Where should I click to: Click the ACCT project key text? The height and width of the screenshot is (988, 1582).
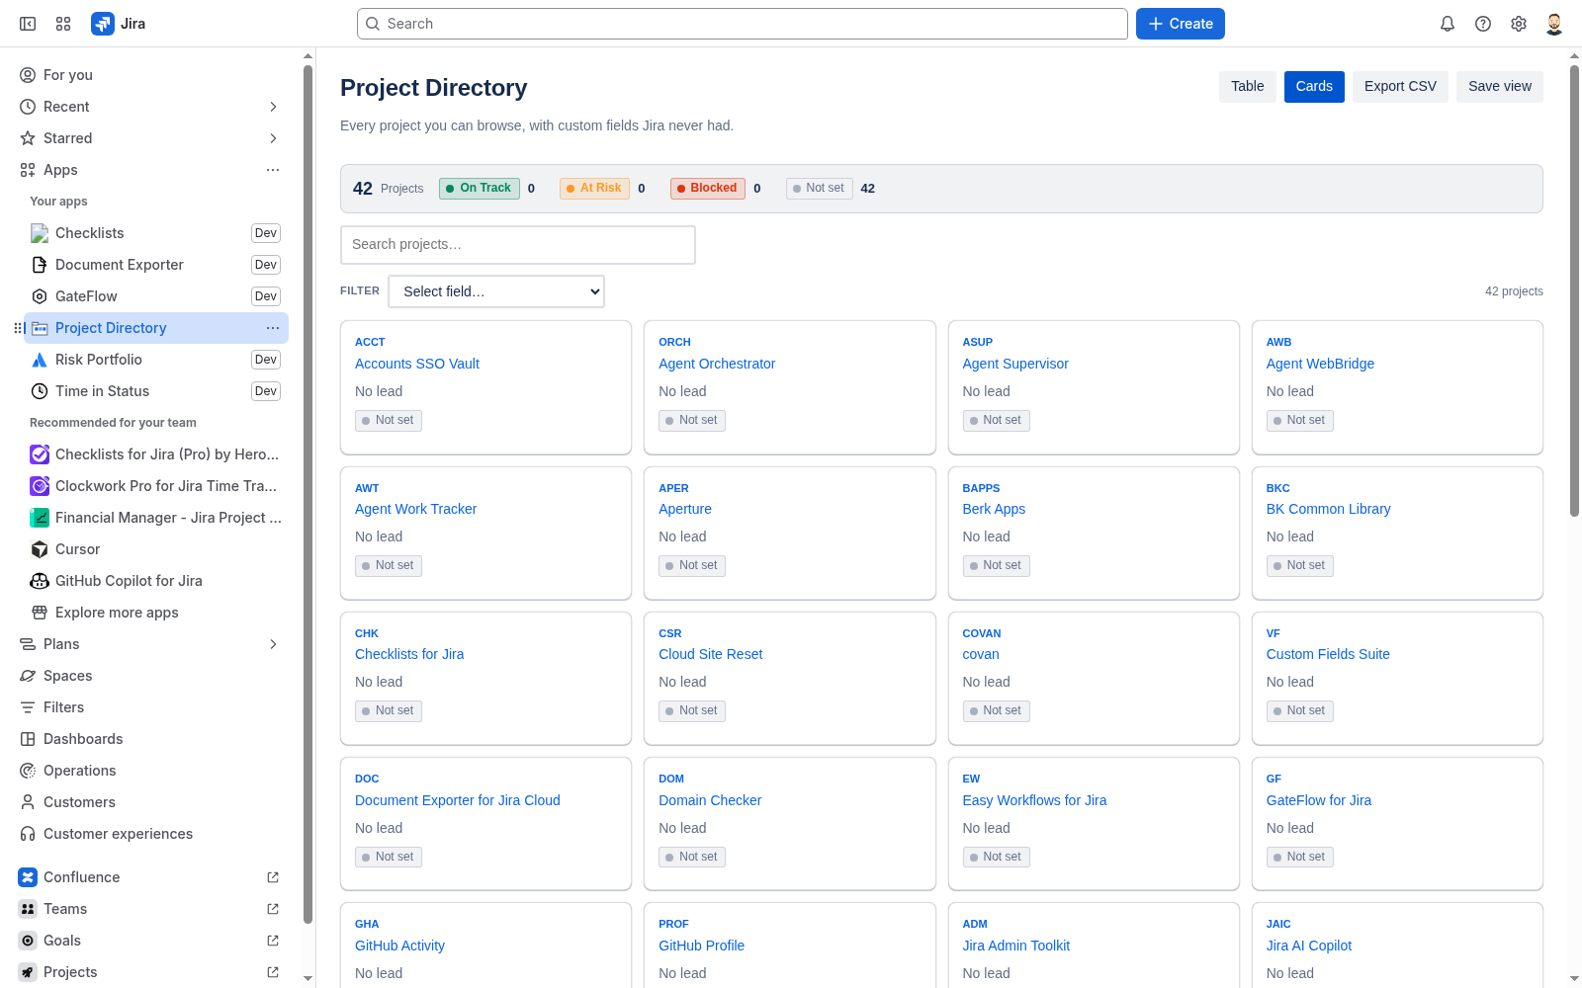[370, 342]
